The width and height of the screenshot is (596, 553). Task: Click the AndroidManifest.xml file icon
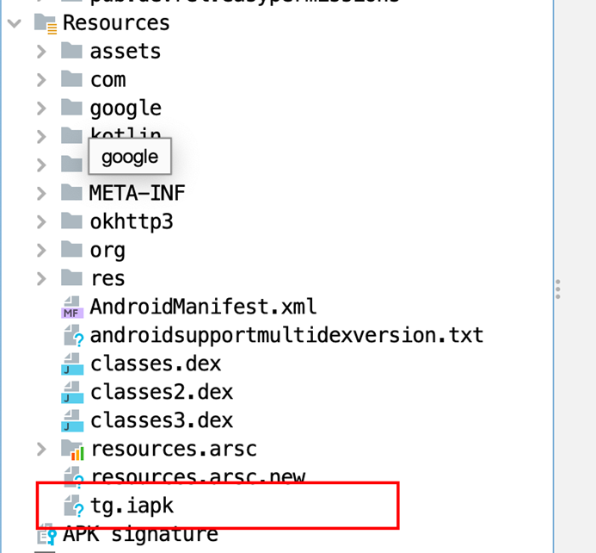(72, 307)
